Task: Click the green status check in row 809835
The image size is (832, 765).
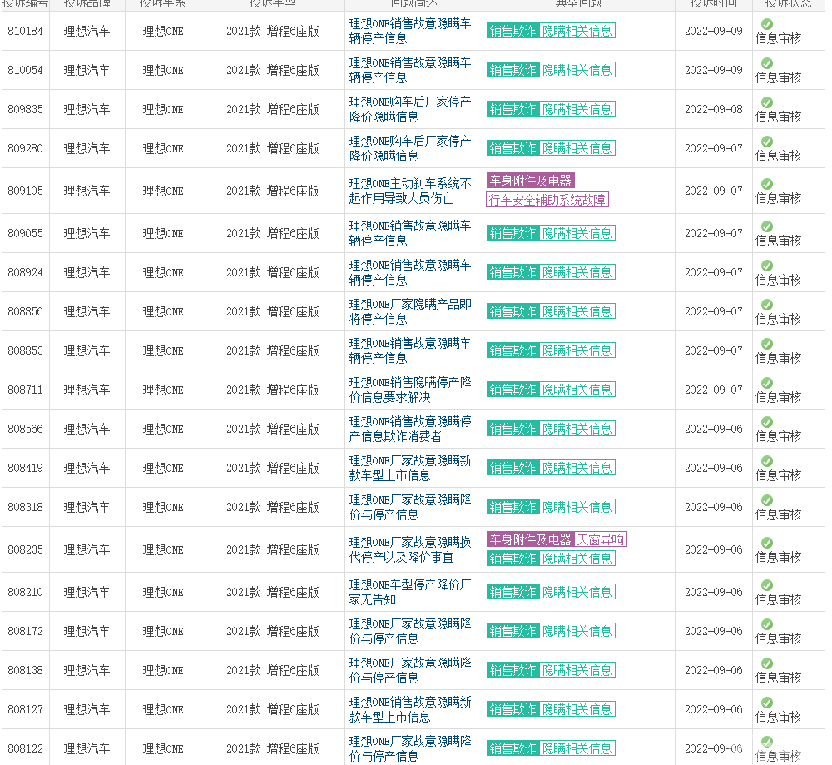Action: click(767, 102)
